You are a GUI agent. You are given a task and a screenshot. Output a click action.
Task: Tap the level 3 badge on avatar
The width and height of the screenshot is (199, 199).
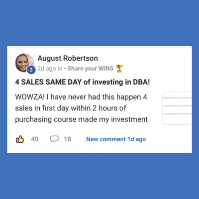coord(31,70)
